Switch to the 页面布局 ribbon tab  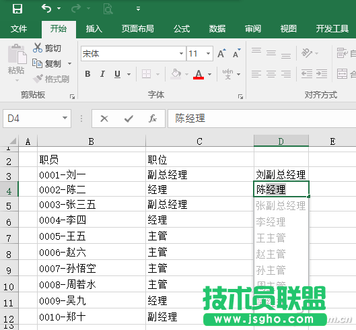pyautogui.click(x=138, y=29)
